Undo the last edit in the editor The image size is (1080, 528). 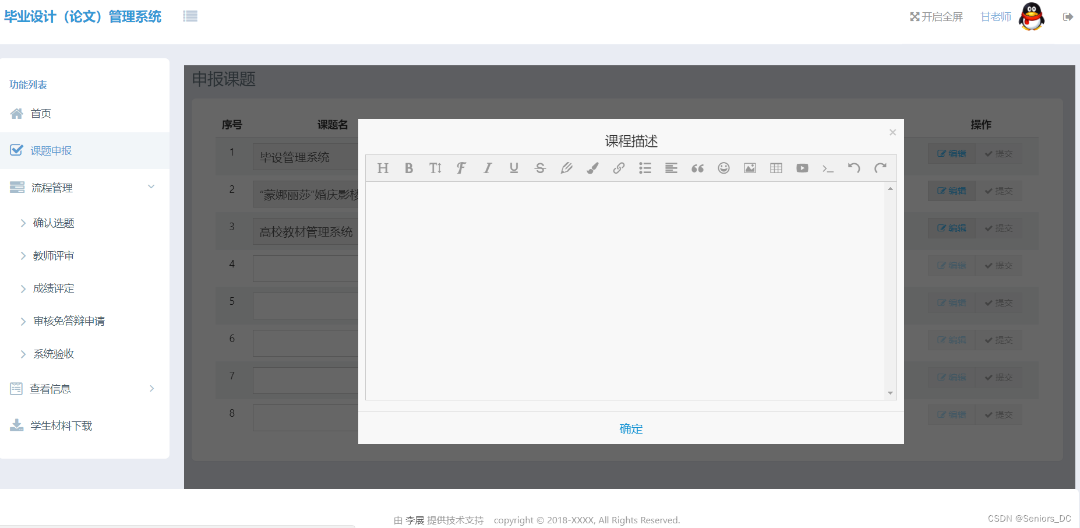click(854, 168)
